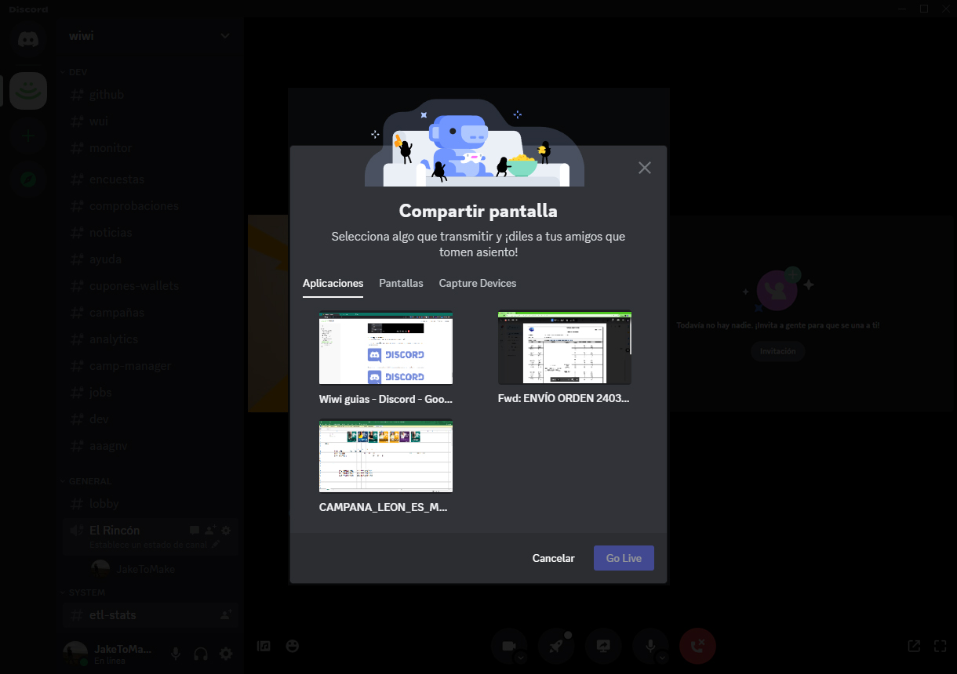This screenshot has width=957, height=674.
Task: Deafen with the headphones icon
Action: click(x=201, y=654)
